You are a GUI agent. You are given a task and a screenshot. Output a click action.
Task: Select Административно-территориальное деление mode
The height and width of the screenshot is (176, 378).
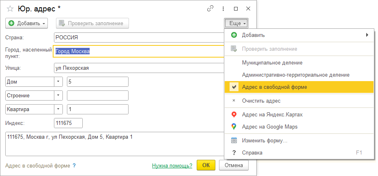[x=295, y=75]
